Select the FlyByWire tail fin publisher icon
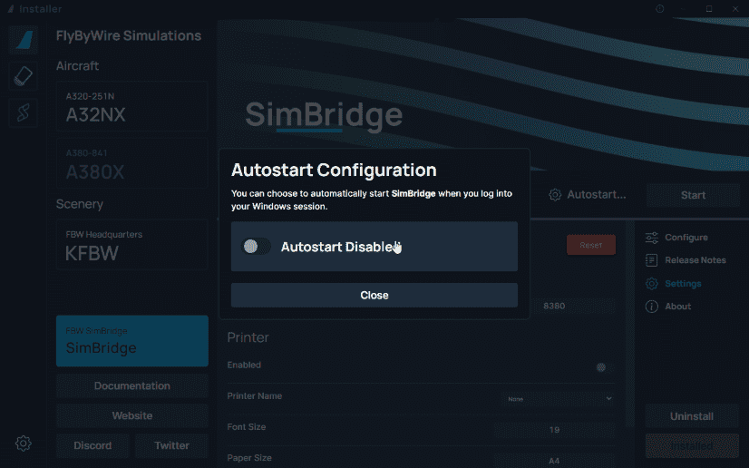The width and height of the screenshot is (749, 468). (24, 40)
